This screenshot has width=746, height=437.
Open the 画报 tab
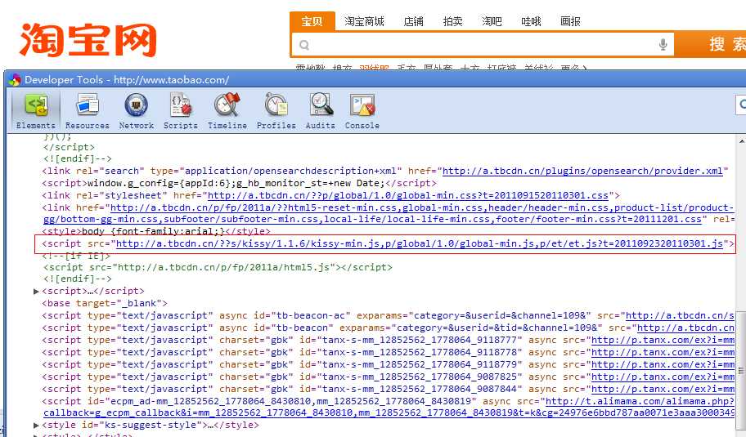570,21
